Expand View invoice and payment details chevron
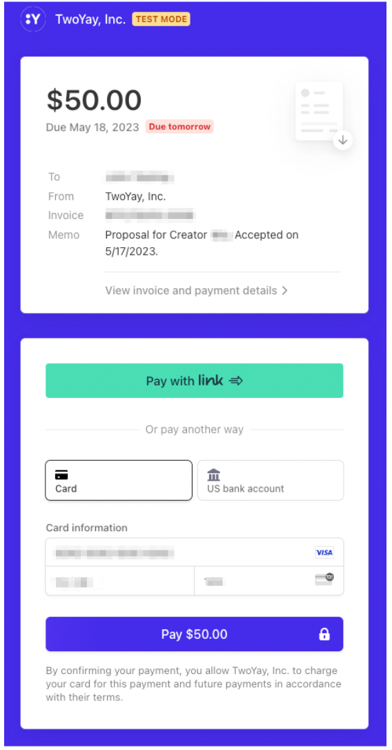 coord(284,290)
